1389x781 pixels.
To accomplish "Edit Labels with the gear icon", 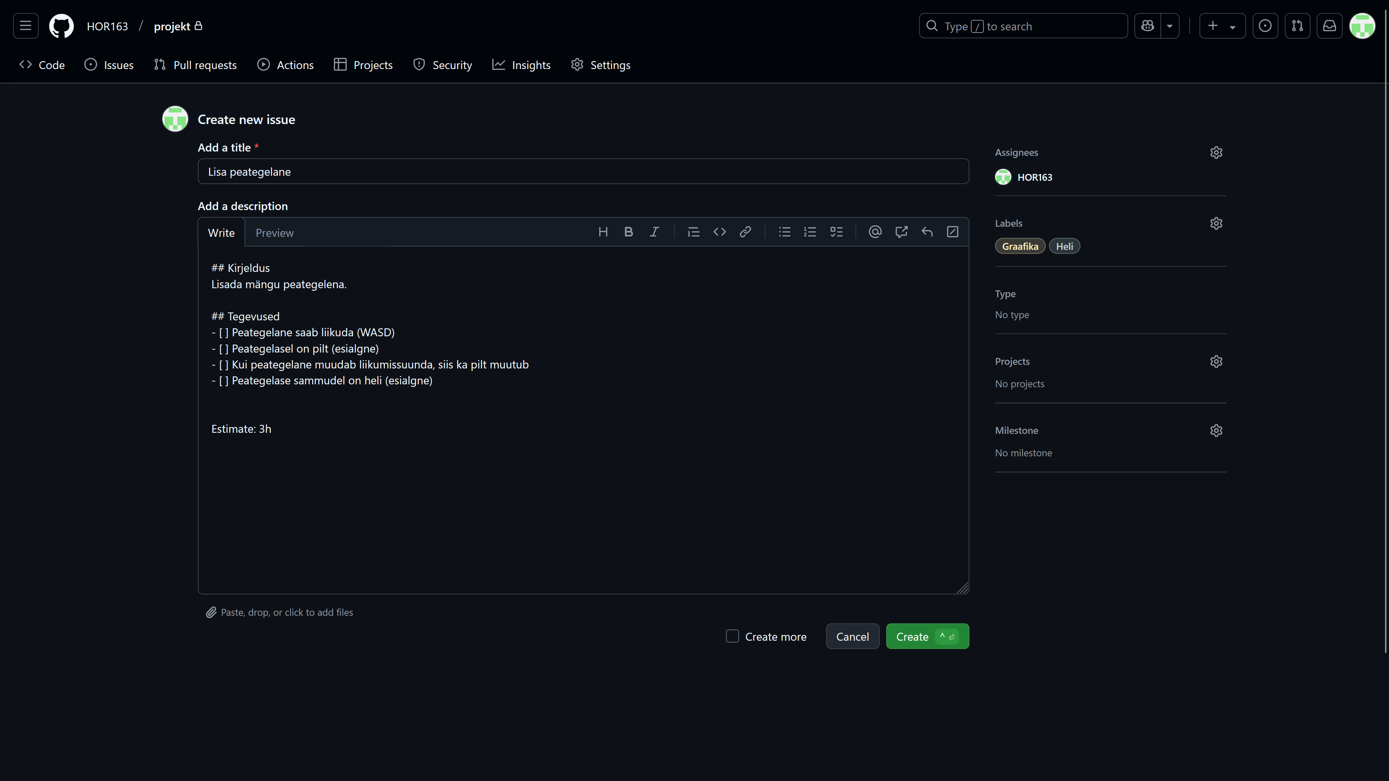I will click(x=1216, y=223).
